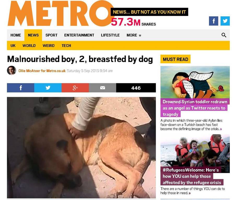
Task: Share article via Twitter bar
Action: (x=48, y=88)
